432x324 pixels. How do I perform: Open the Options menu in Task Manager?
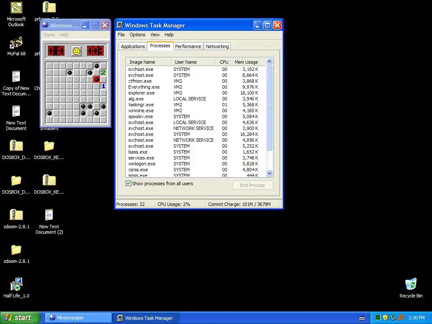coord(138,35)
